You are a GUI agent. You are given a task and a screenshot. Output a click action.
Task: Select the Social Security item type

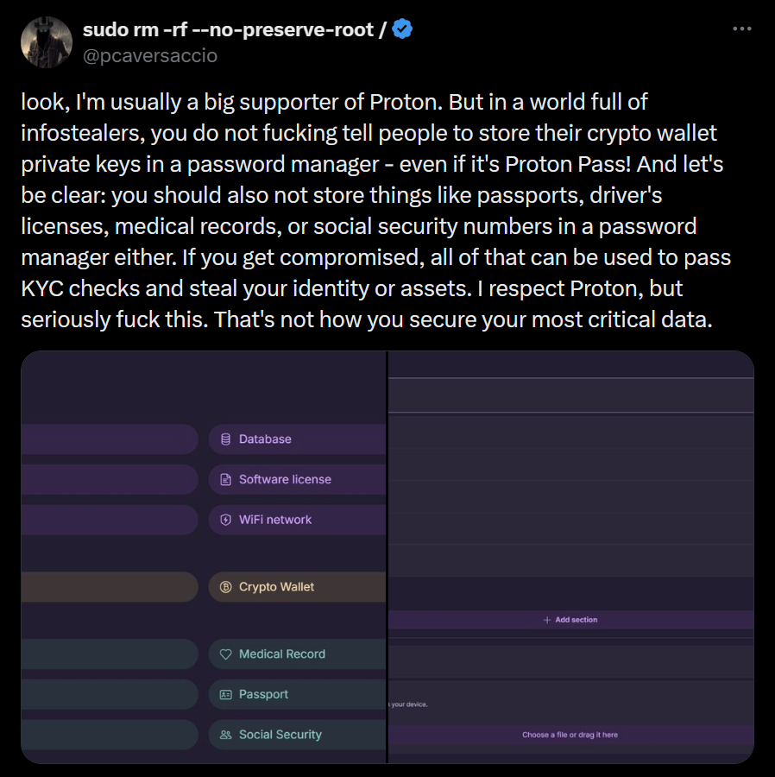(x=297, y=735)
